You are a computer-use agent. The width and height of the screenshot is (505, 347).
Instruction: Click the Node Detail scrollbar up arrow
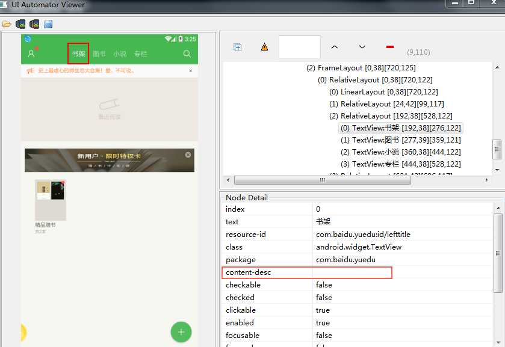coord(498,209)
